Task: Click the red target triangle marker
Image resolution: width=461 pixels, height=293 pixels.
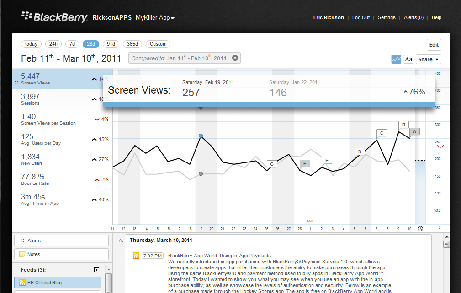Action: coord(440,146)
